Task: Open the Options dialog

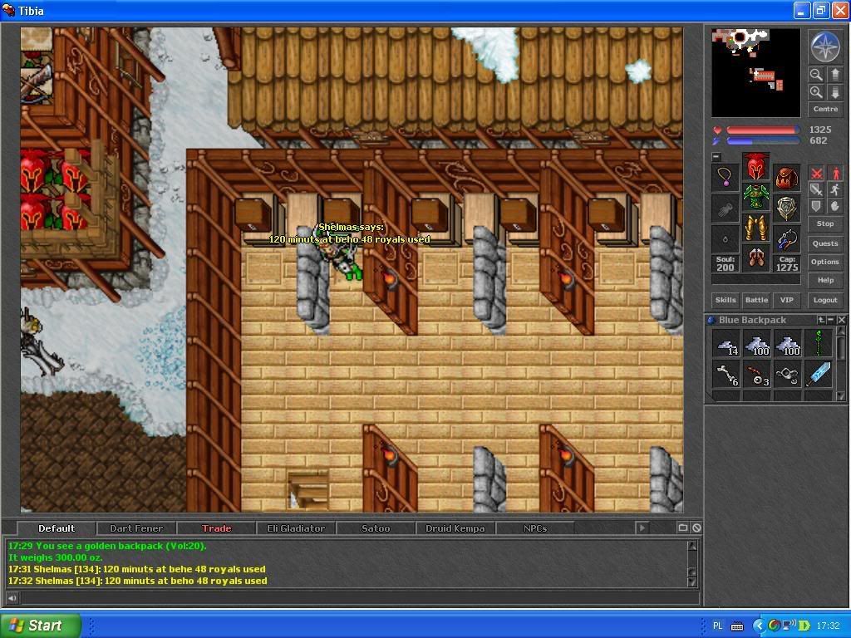Action: click(x=825, y=262)
